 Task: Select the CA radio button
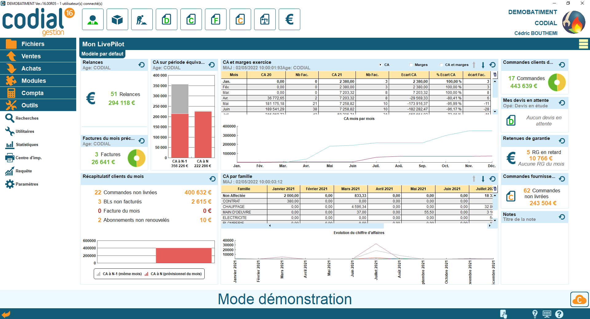click(380, 65)
